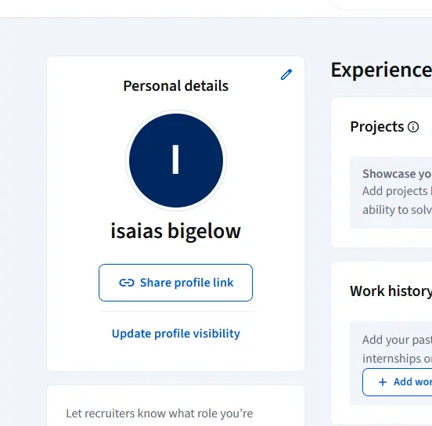Click the 'ability to solve' text in Projects
432x426 pixels.
(397, 210)
